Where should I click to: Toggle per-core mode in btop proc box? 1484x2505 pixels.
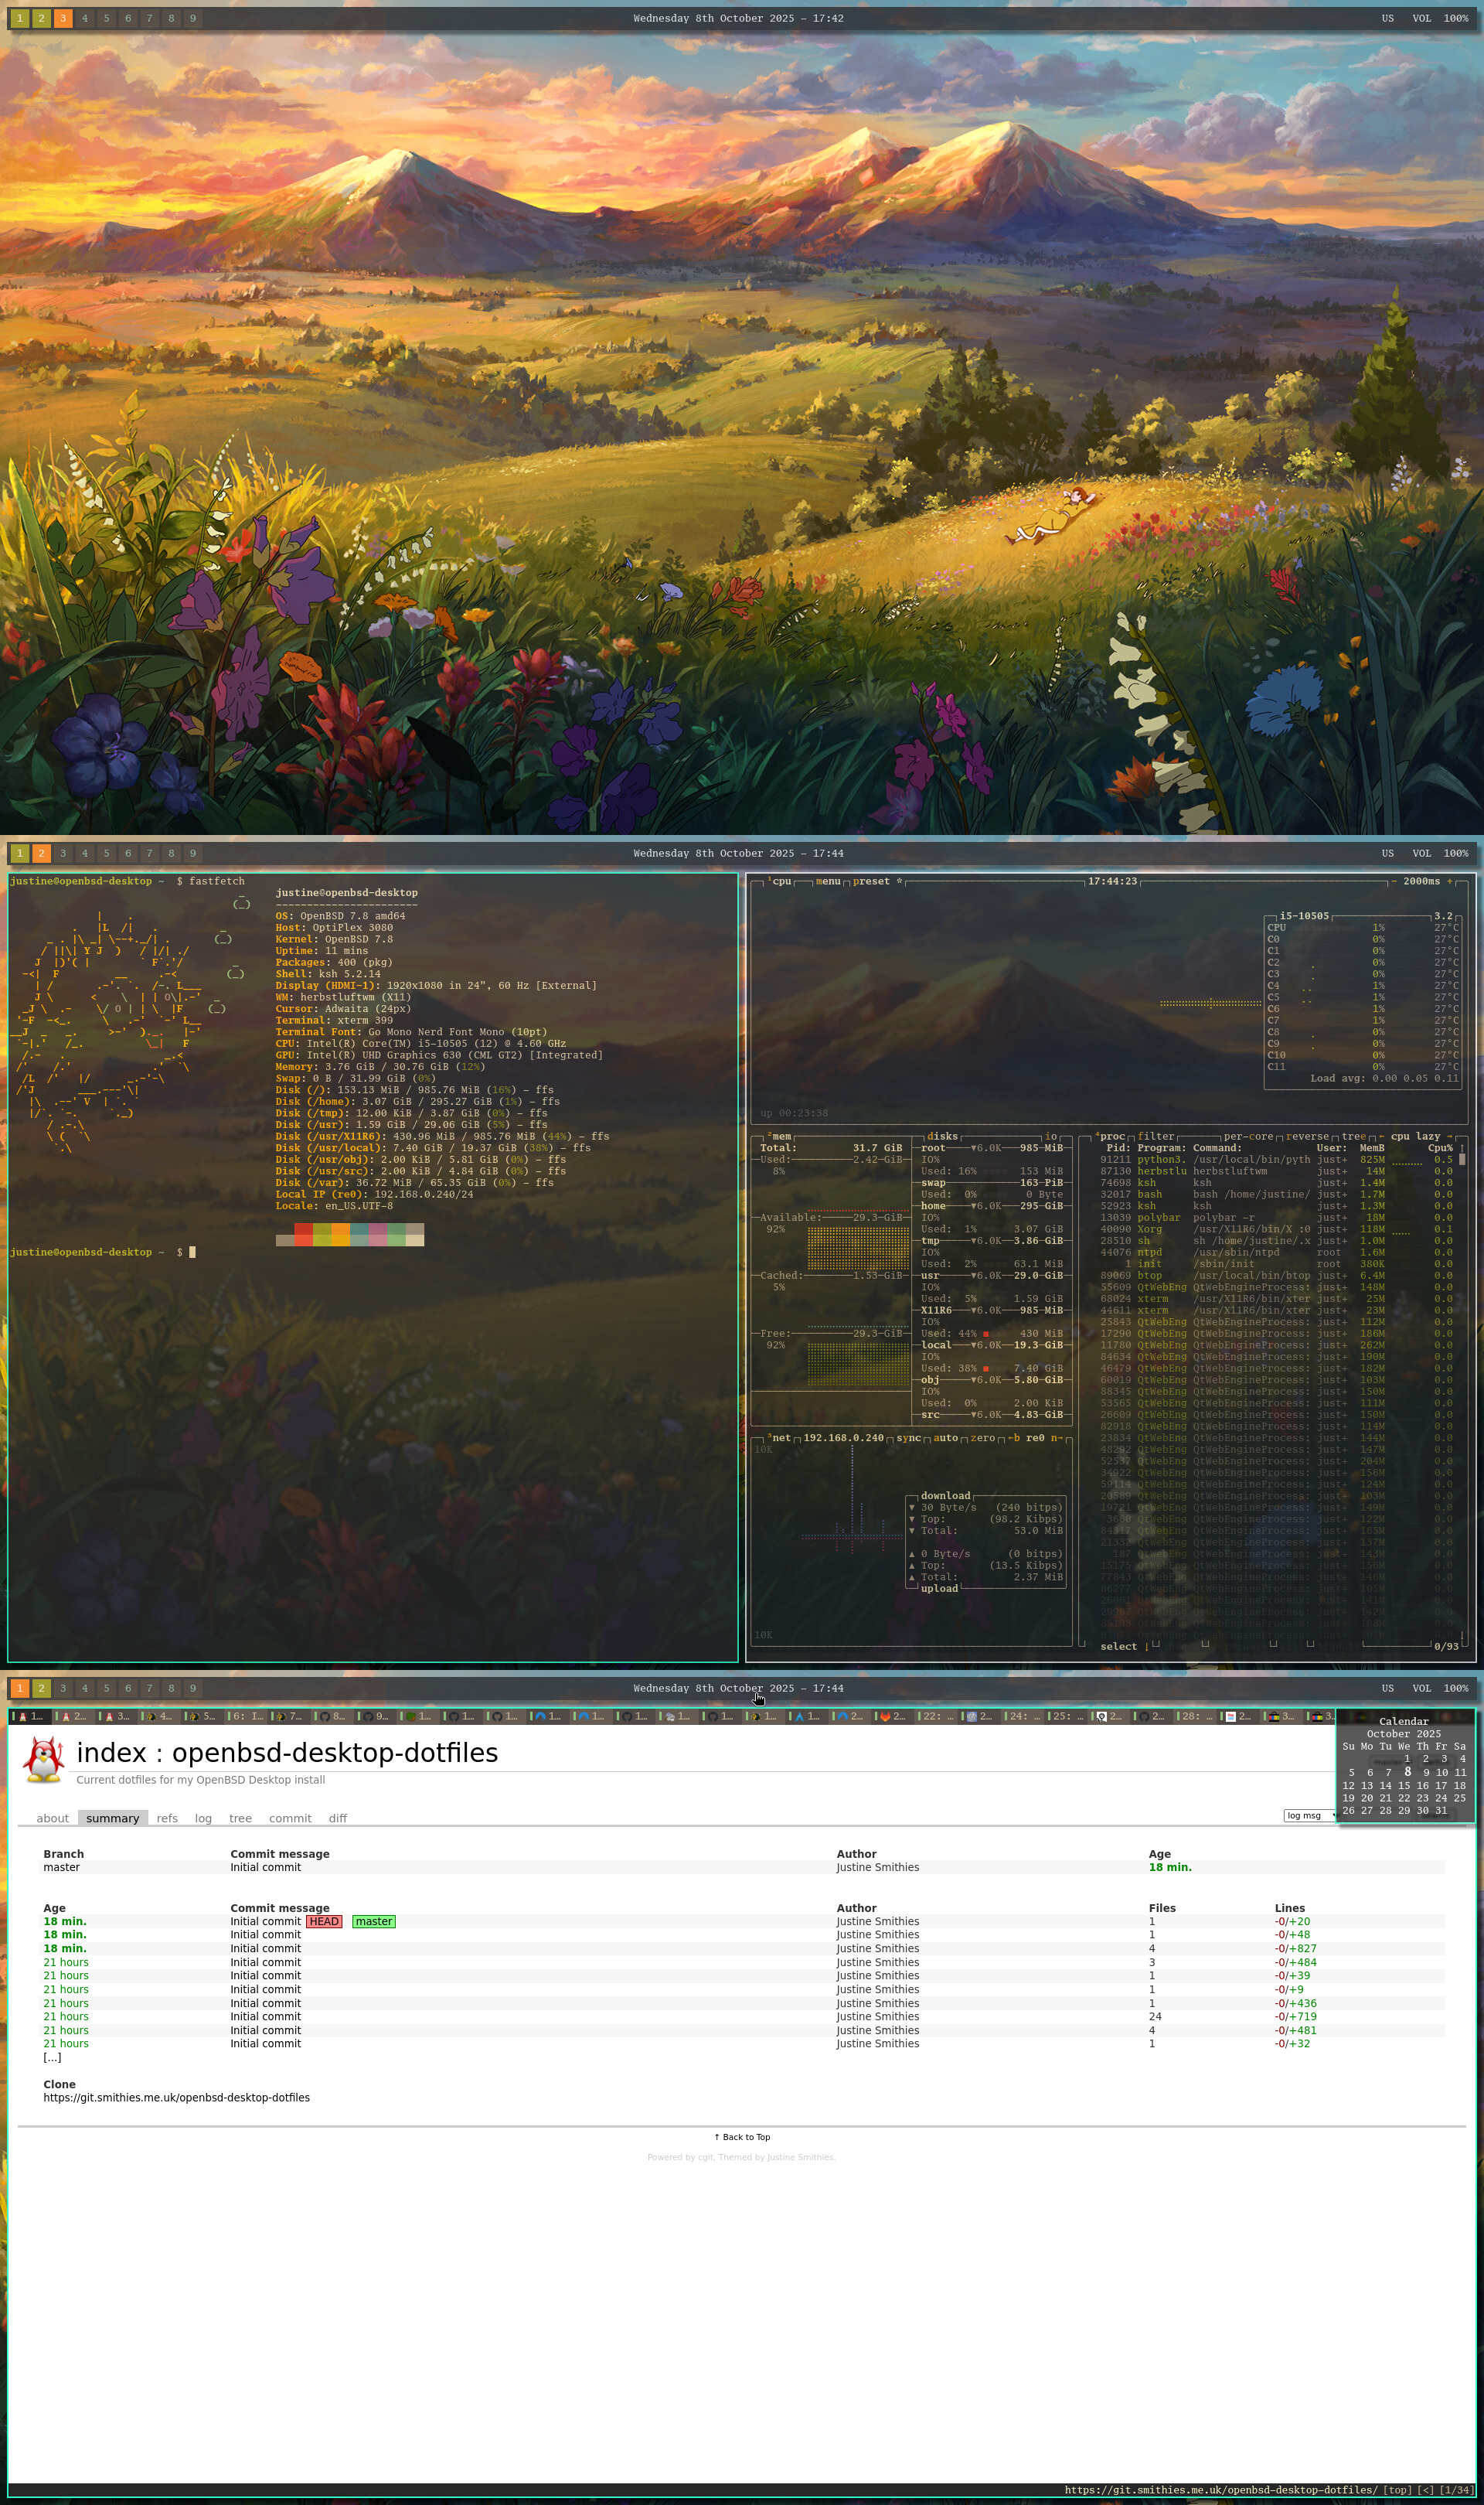click(x=1248, y=1136)
